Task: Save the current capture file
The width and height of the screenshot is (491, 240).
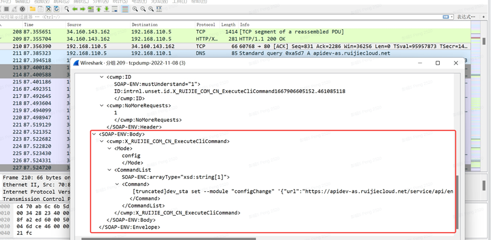Action: (x=40, y=9)
